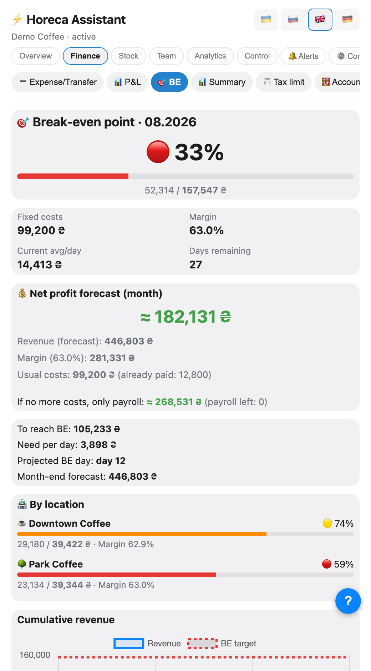
Task: Go to the Stock tab
Action: 128,56
